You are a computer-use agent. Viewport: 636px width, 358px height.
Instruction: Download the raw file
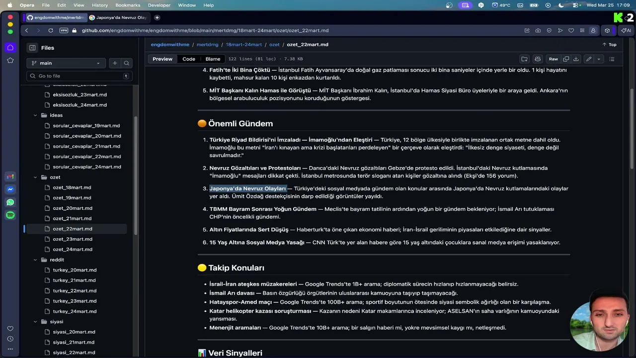tap(576, 59)
